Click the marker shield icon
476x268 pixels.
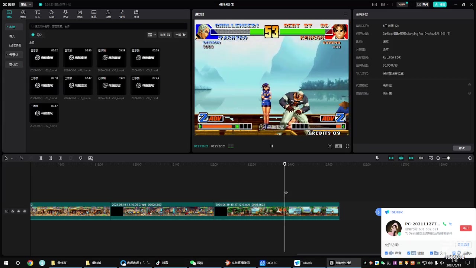pyautogui.click(x=81, y=158)
